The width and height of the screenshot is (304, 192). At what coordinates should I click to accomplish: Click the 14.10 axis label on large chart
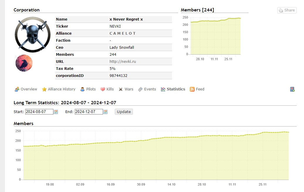[x=171, y=184]
